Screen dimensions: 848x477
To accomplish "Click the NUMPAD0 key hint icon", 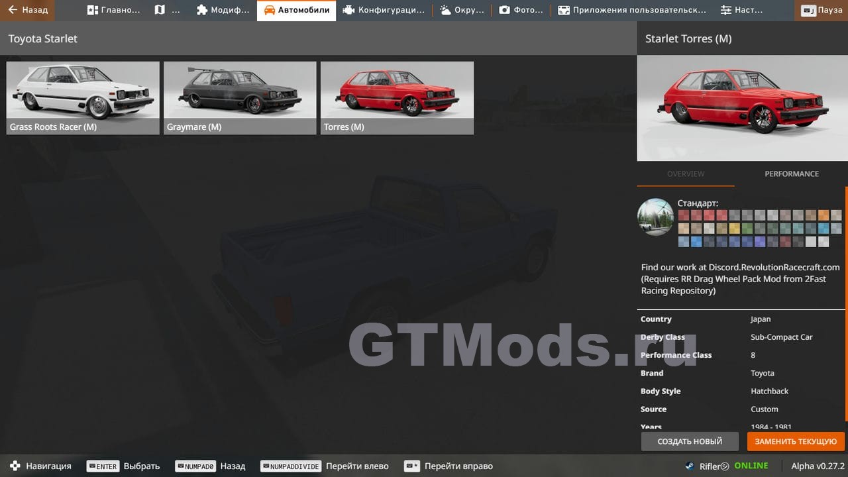I will 195,466.
